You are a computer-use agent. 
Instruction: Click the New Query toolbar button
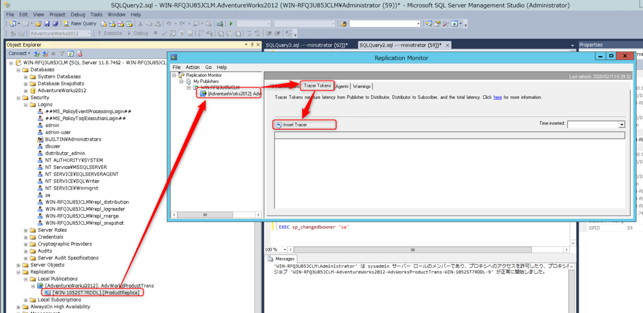pyautogui.click(x=79, y=24)
